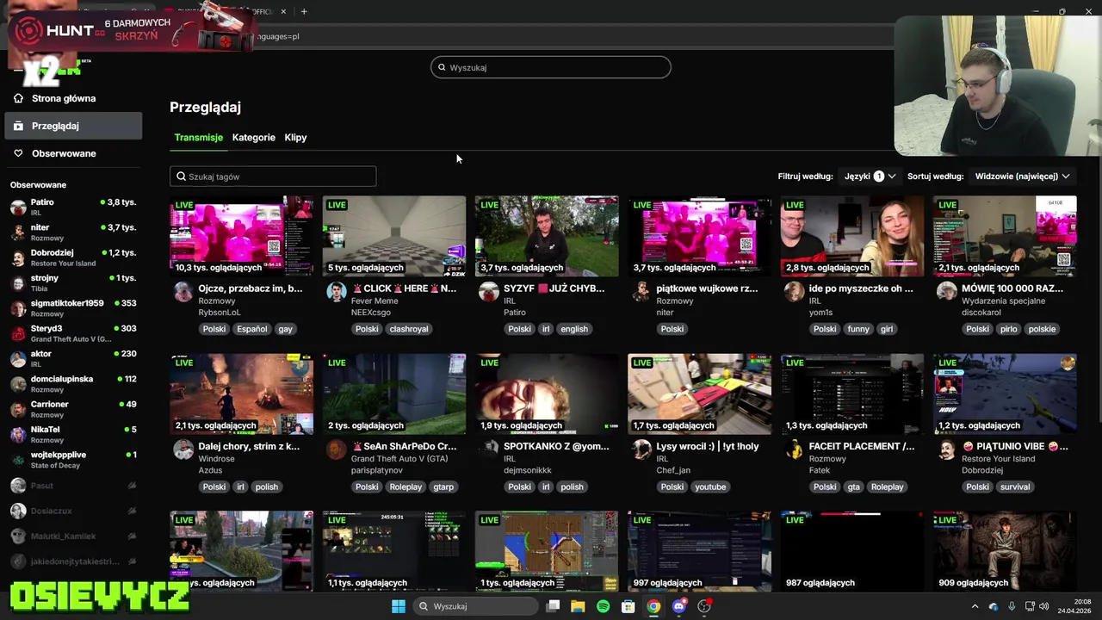Click Steryd3 avatar in followed sidebar
The image size is (1102, 620).
point(18,333)
